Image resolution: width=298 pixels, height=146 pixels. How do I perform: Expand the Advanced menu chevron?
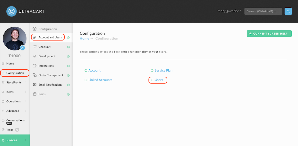pos(26,111)
